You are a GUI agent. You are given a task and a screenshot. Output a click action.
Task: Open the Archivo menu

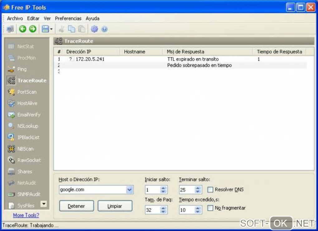coord(15,18)
